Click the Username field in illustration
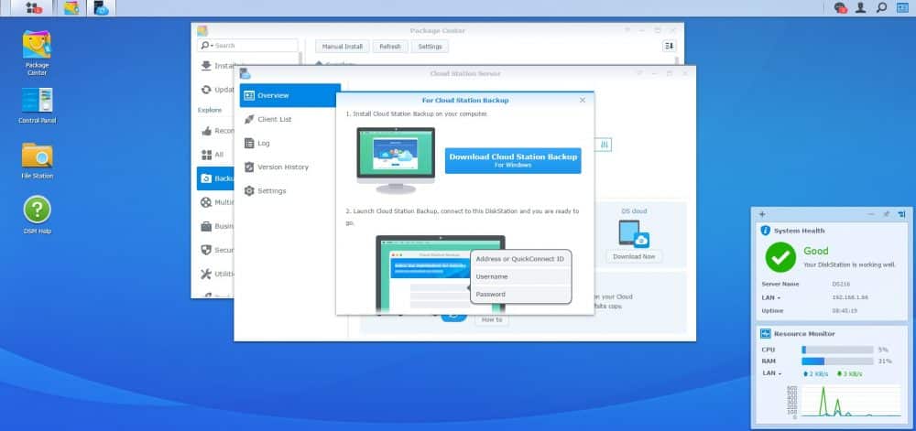The height and width of the screenshot is (431, 916). click(520, 276)
